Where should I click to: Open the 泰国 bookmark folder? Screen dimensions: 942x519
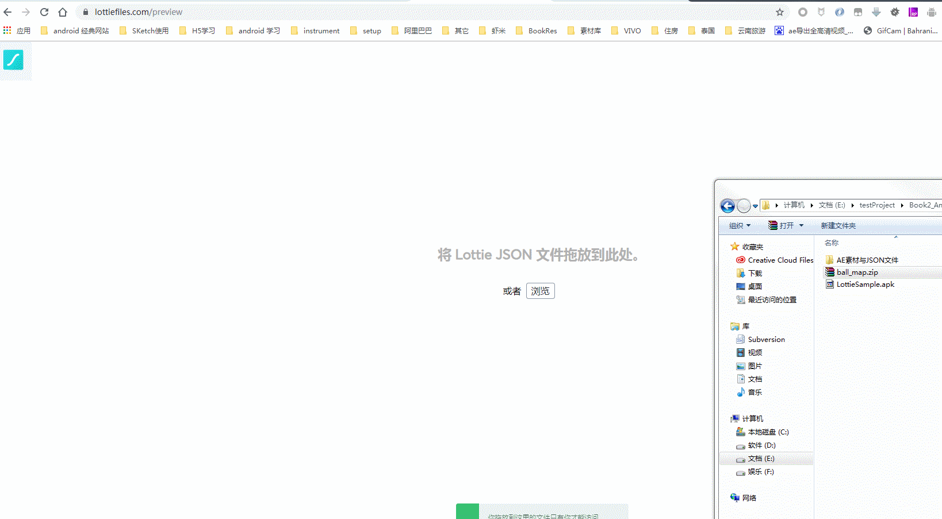click(x=702, y=30)
